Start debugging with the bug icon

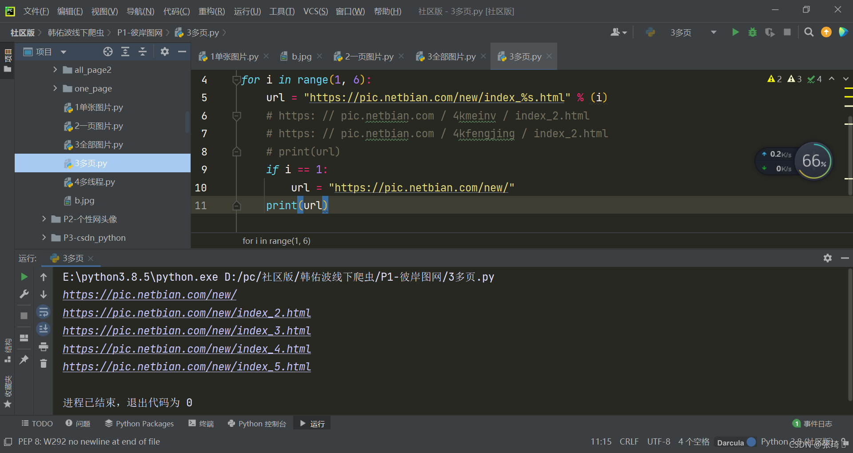click(753, 32)
